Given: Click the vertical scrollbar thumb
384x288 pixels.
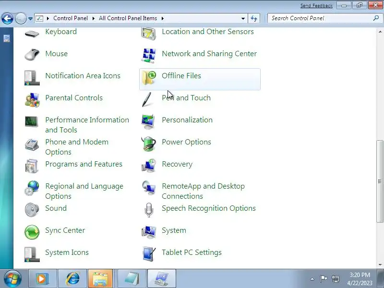Looking at the screenshot, I should click(380, 181).
